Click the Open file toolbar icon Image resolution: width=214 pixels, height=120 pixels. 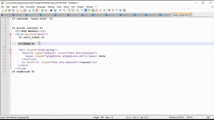click(x=6, y=10)
